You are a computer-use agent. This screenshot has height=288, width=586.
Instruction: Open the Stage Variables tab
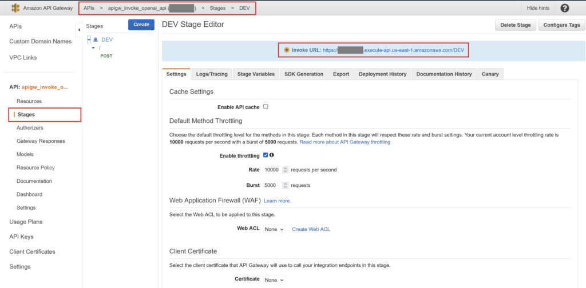[x=256, y=74]
